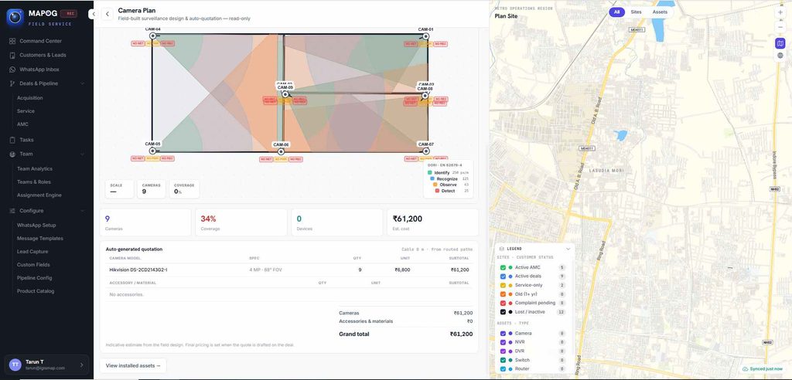
Task: Select the Sites map filter tab
Action: coord(637,12)
